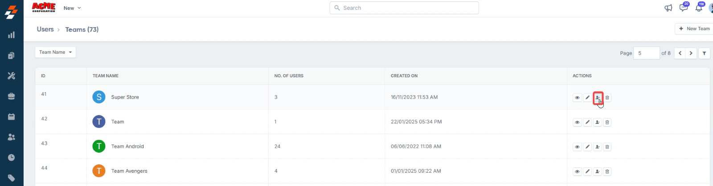Create a New Team
This screenshot has height=186, width=713.
point(694,29)
